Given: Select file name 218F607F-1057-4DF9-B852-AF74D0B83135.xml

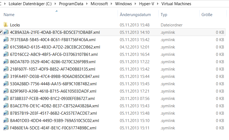Looking at the screenshot, I should 53,69.
